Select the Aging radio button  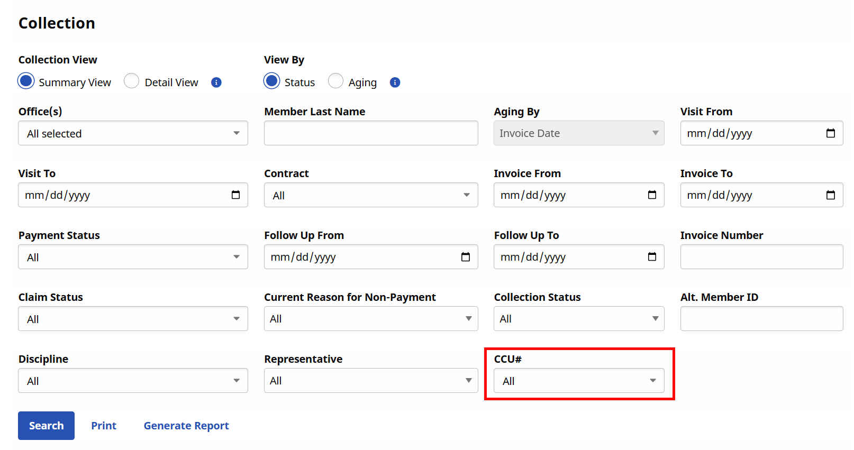pyautogui.click(x=335, y=81)
